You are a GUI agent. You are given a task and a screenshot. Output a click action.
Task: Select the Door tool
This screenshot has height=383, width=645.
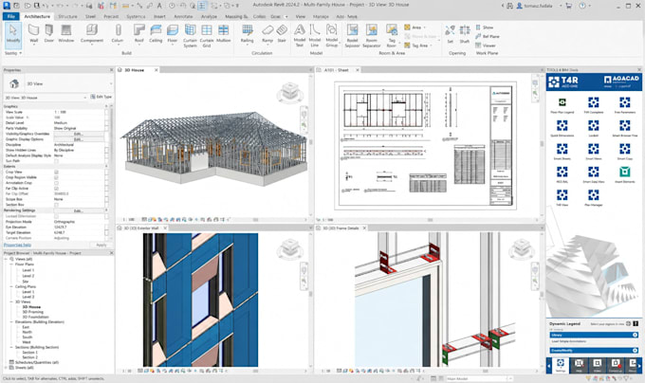point(49,33)
